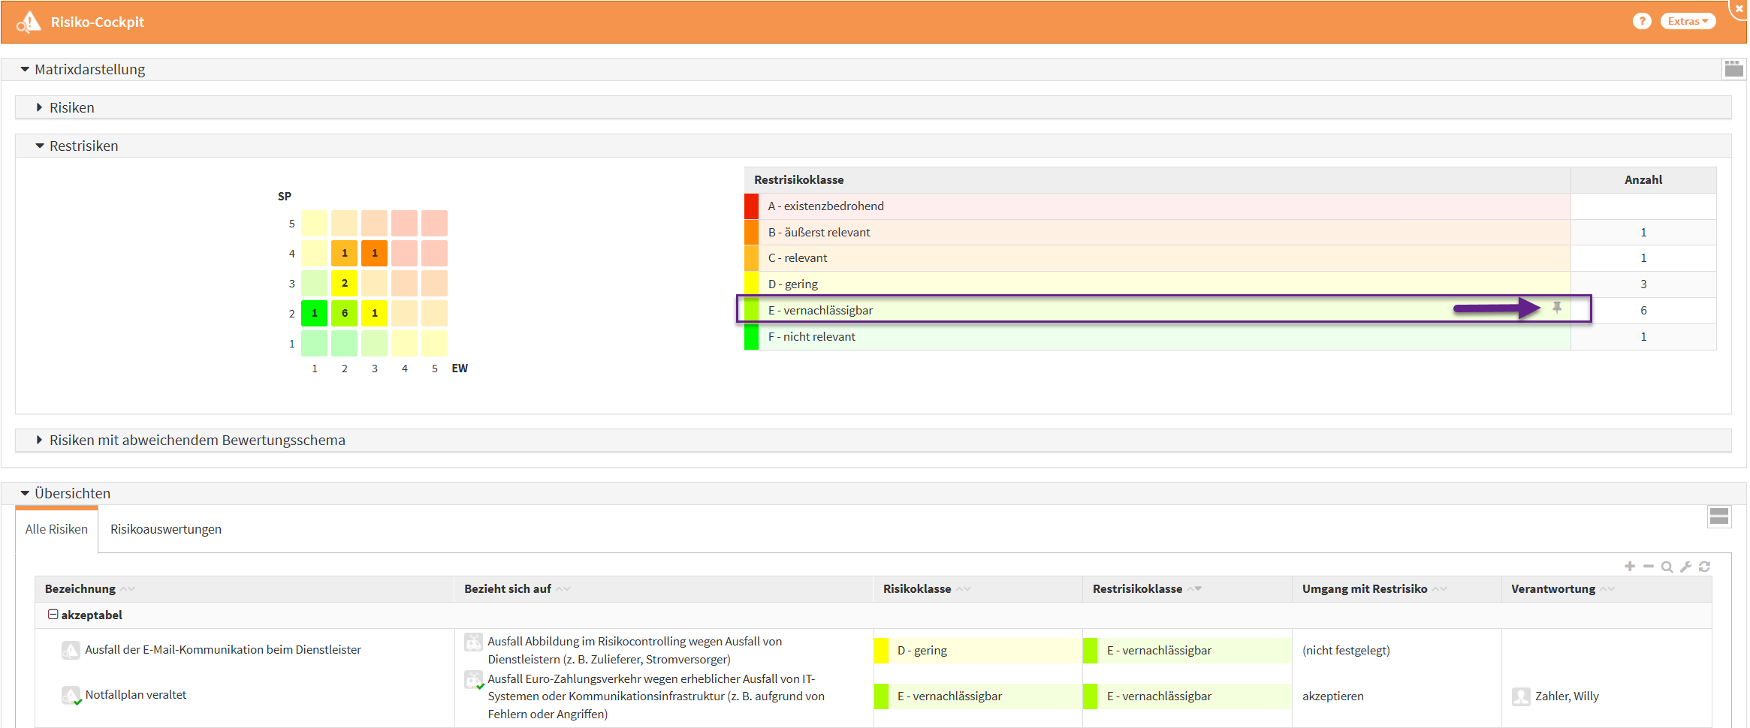The height and width of the screenshot is (728, 1750).
Task: Pin the E - vernachlässigbar row
Action: pos(1557,308)
